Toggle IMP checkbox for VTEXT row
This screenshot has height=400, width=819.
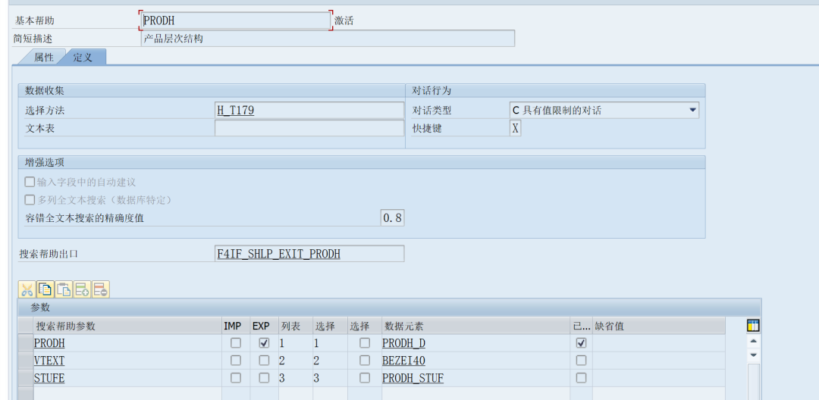pos(236,361)
